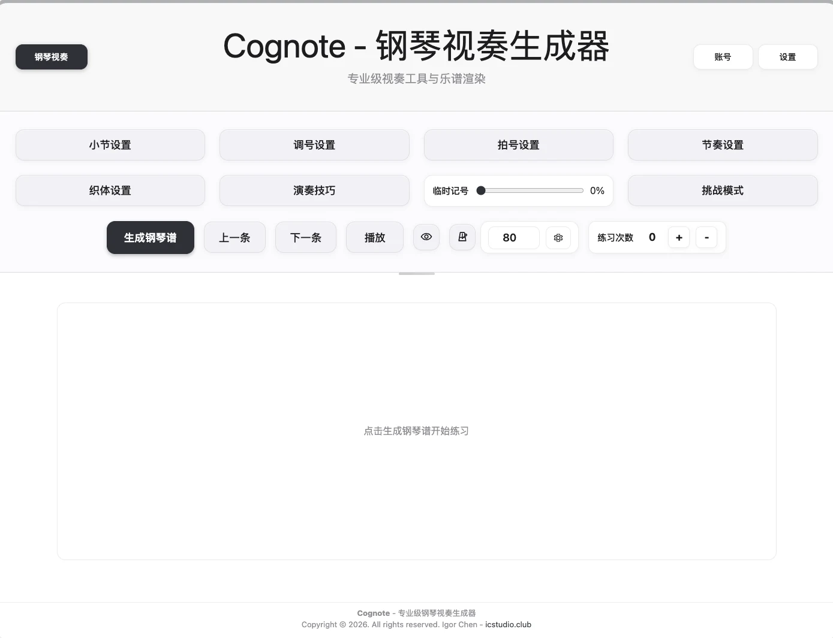Open the 账号 account button
This screenshot has height=638, width=833.
pos(723,57)
